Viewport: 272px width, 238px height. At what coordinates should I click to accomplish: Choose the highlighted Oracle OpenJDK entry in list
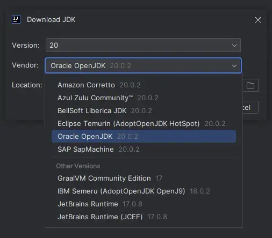click(x=144, y=136)
